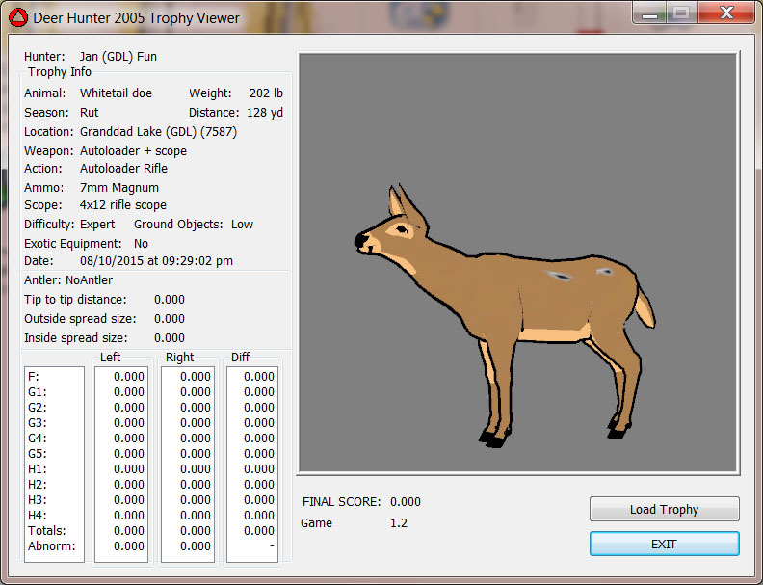Viewport: 763px width, 585px height.
Task: Click the hunter name Jan (GDL) Fun
Action: click(x=118, y=57)
